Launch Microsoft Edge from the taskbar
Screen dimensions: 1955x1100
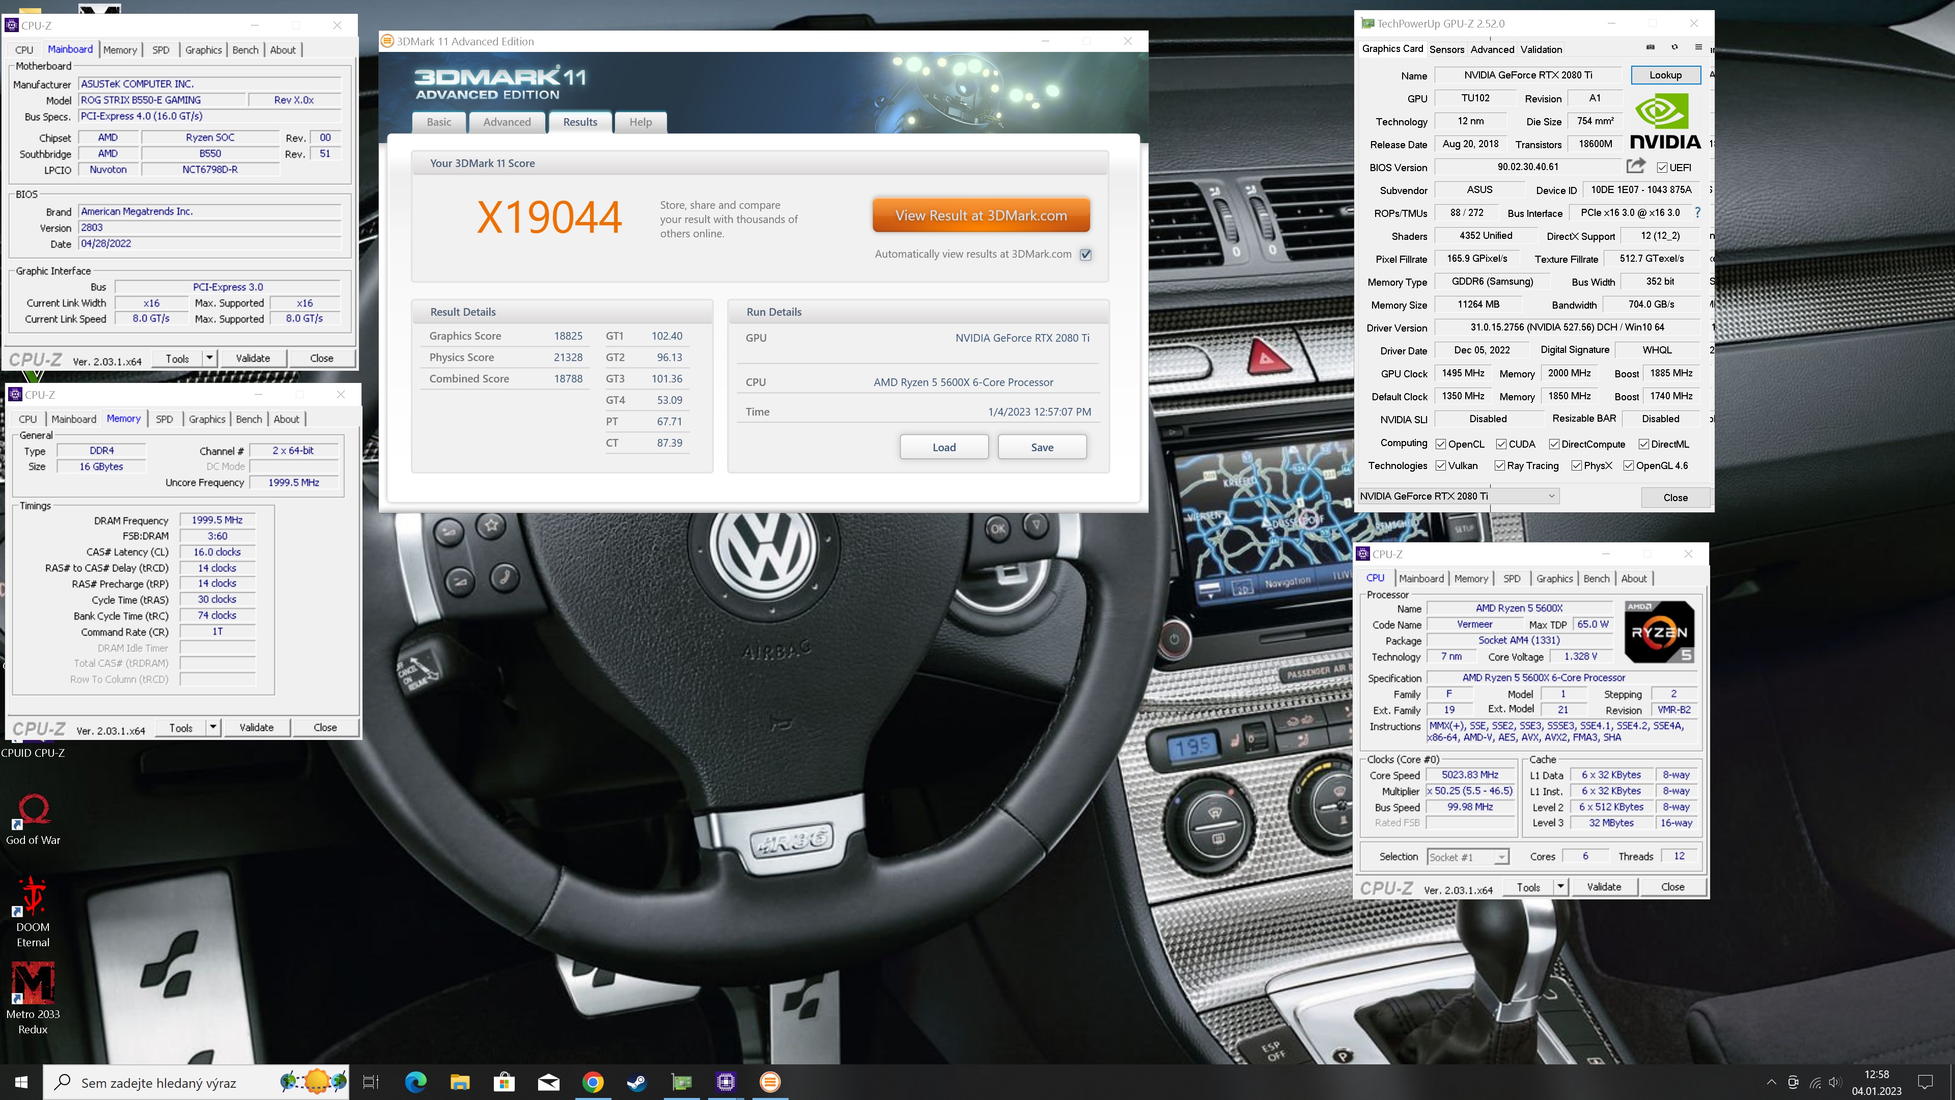click(415, 1082)
